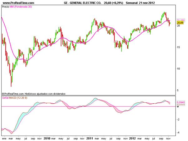Click the Históricos ajustados con dividendos note
188x141 pixels.
coord(45,94)
